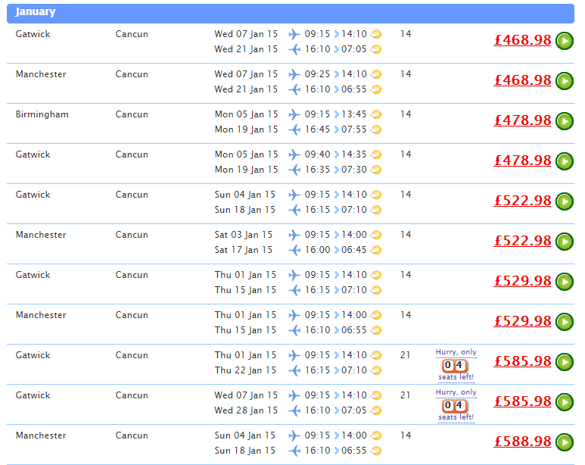Click 'Thu 22 Jan 15' return date
The width and height of the screenshot is (585, 465).
245,370
